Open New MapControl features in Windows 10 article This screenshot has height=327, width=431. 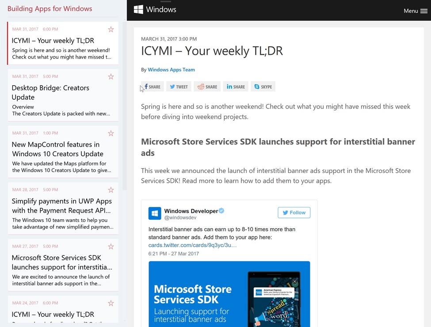[63, 152]
